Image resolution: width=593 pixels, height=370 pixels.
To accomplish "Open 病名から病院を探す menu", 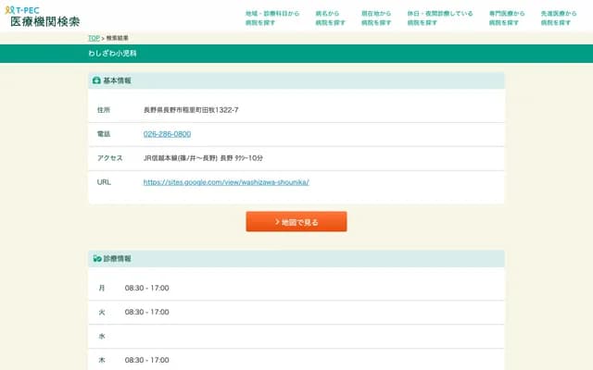I will [330, 18].
